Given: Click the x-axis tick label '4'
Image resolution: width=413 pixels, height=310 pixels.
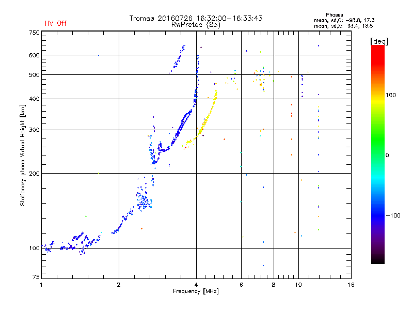Looking at the screenshot, I should click(196, 285).
